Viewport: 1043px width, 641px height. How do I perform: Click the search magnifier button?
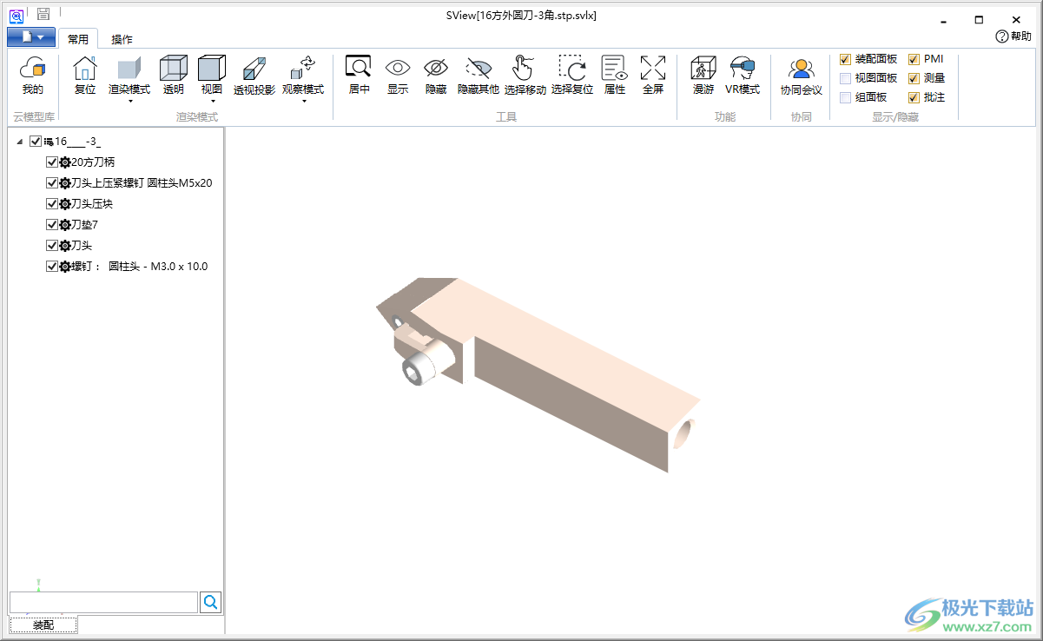click(x=210, y=602)
